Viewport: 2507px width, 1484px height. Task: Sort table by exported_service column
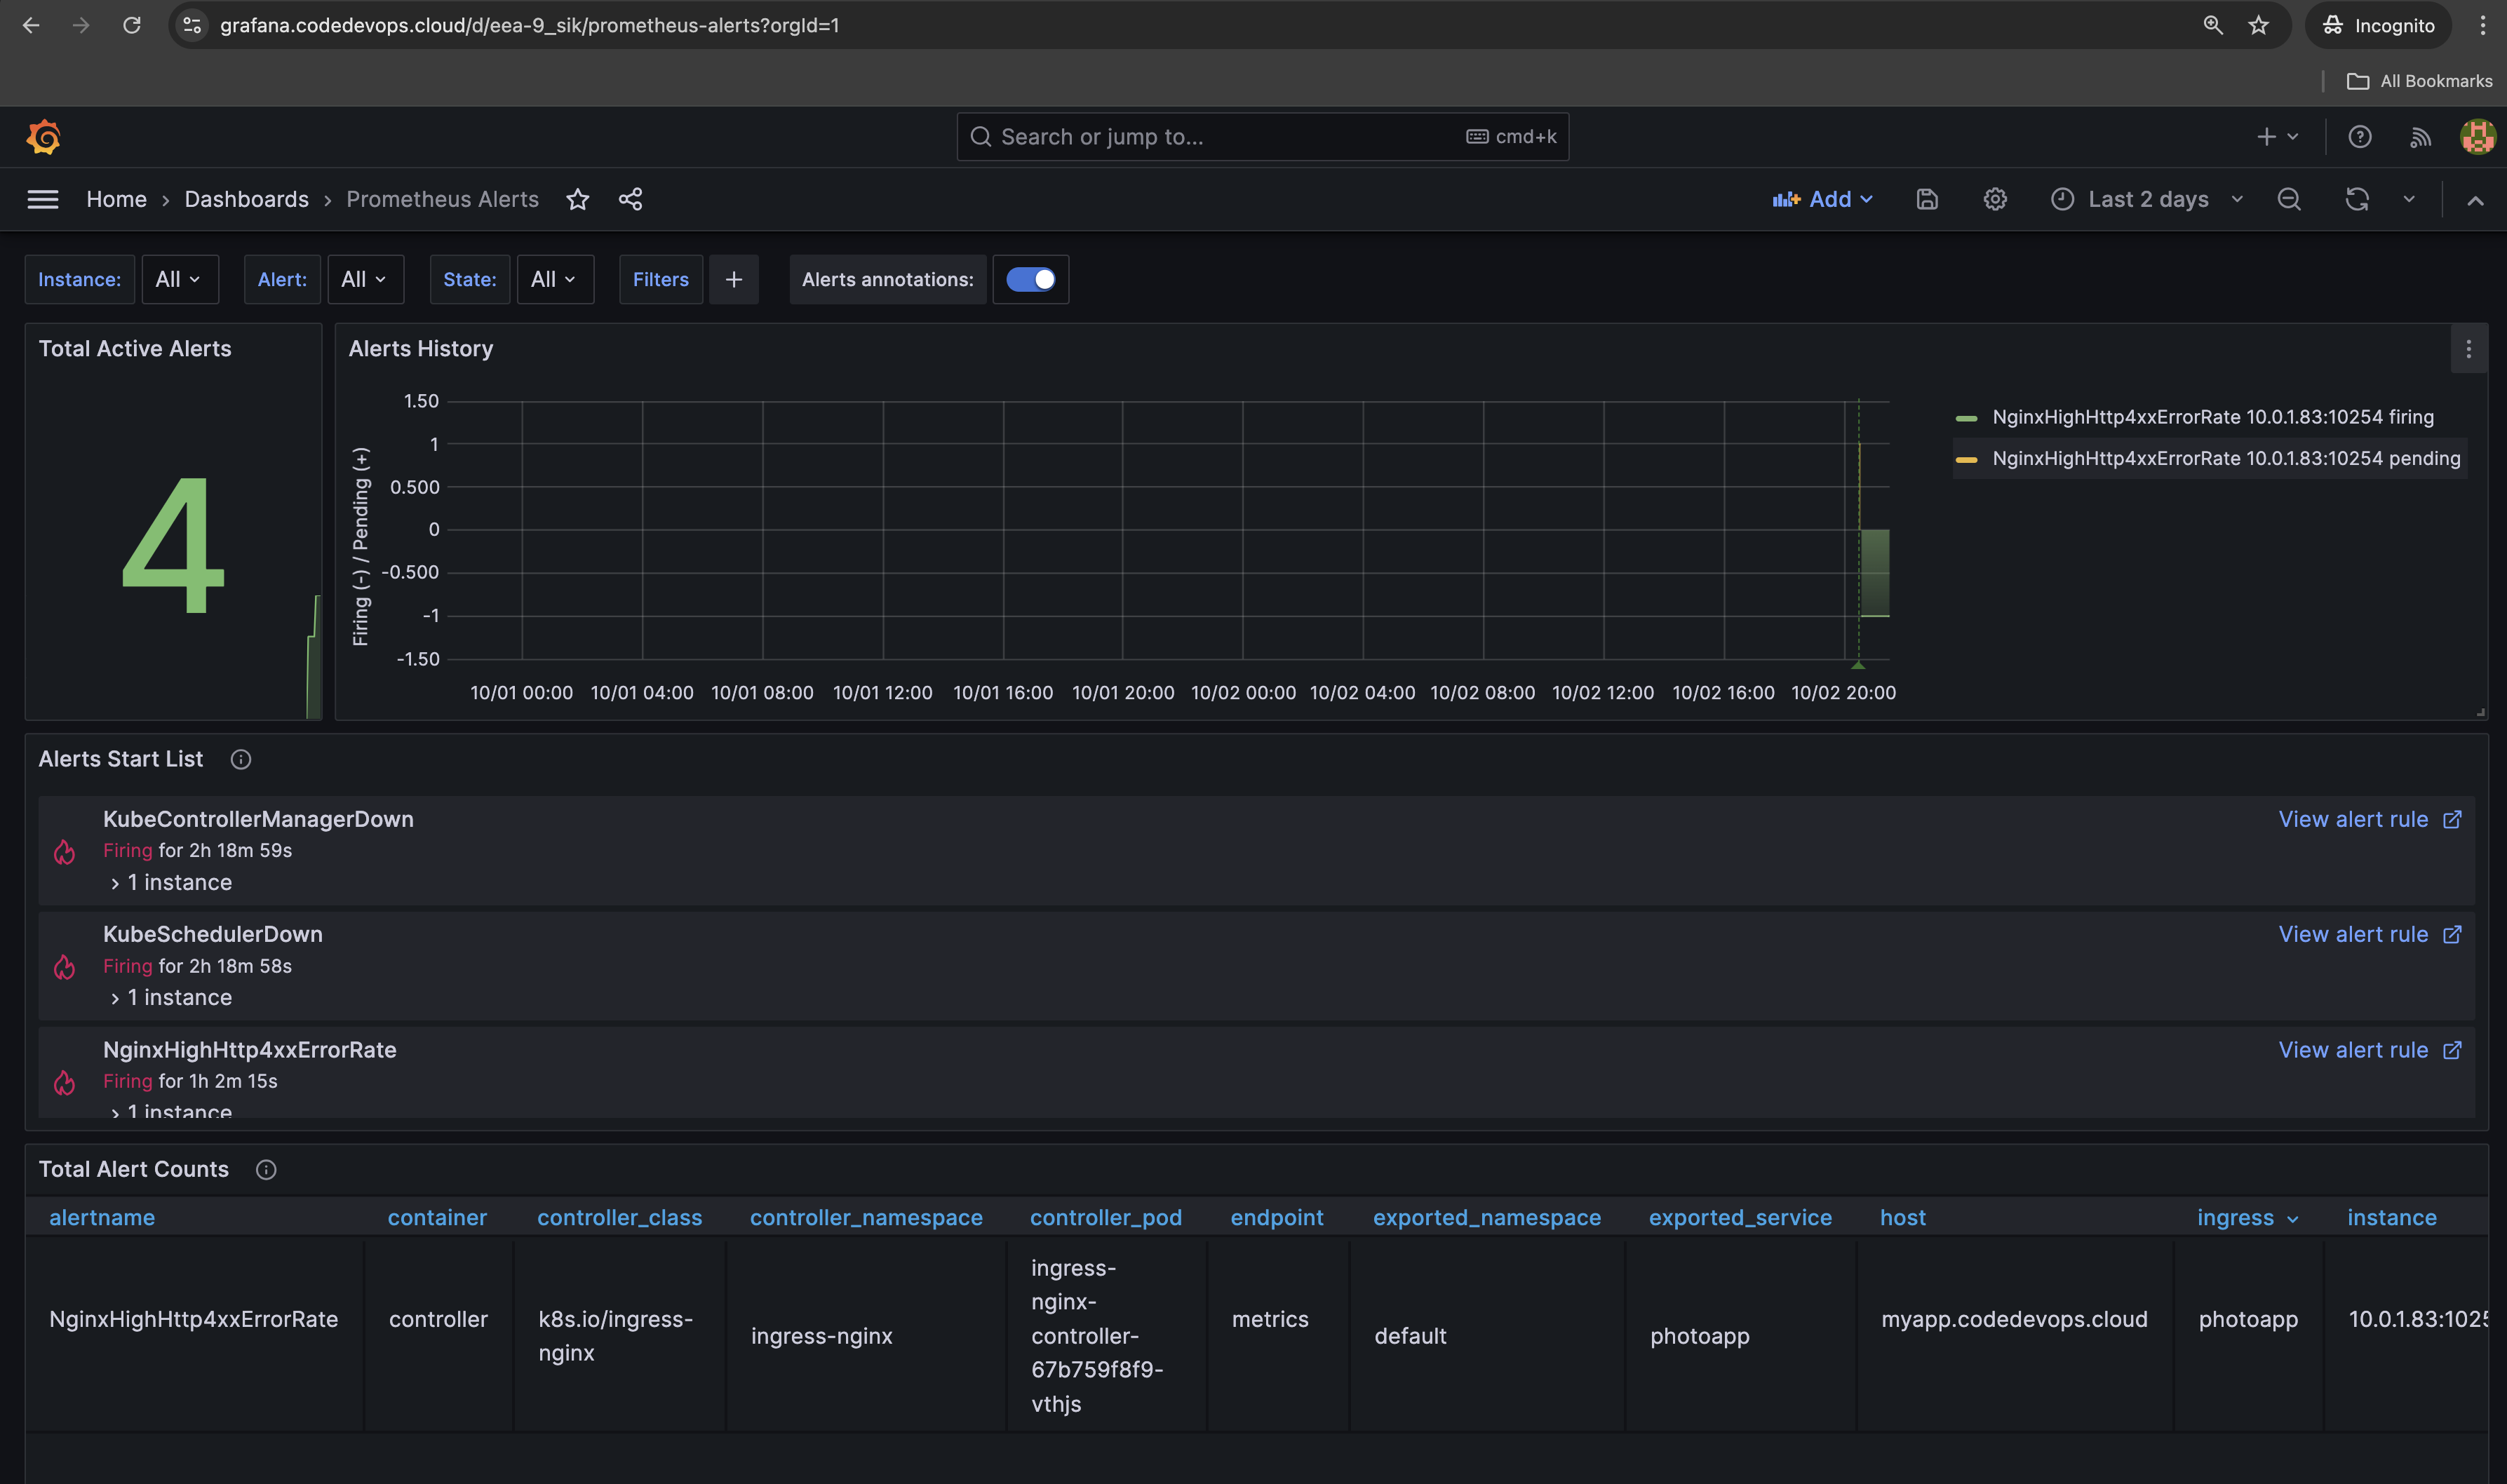pyautogui.click(x=1740, y=1218)
